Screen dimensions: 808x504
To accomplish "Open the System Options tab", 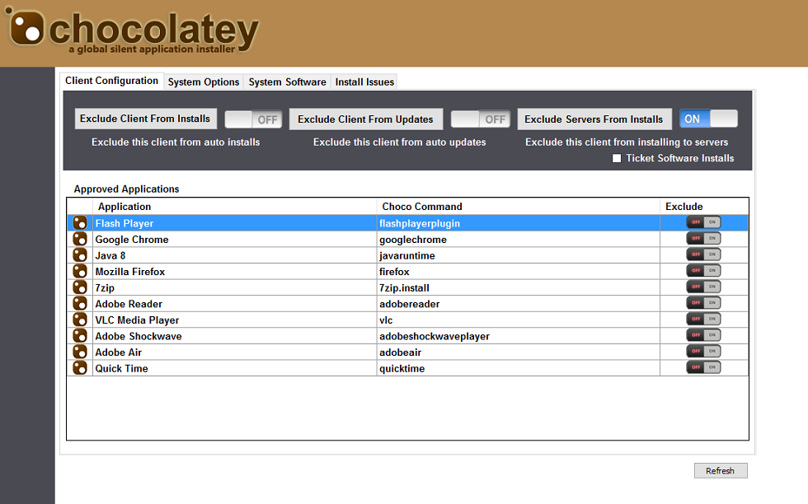I will pyautogui.click(x=204, y=82).
